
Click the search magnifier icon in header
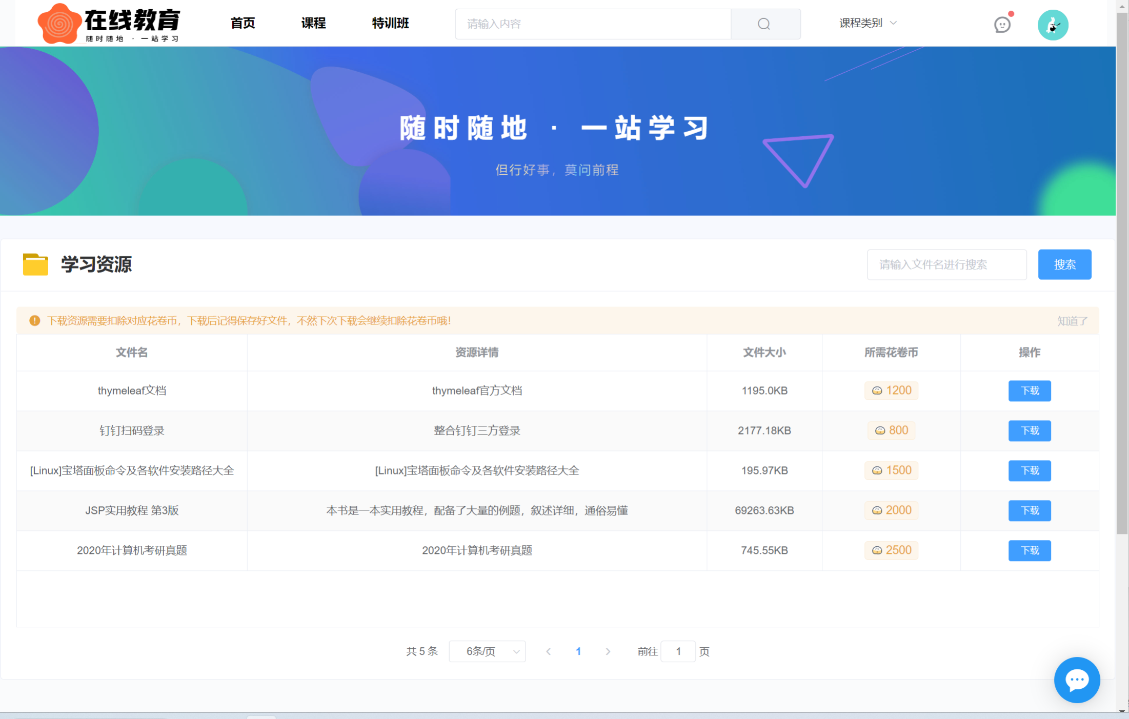point(764,24)
